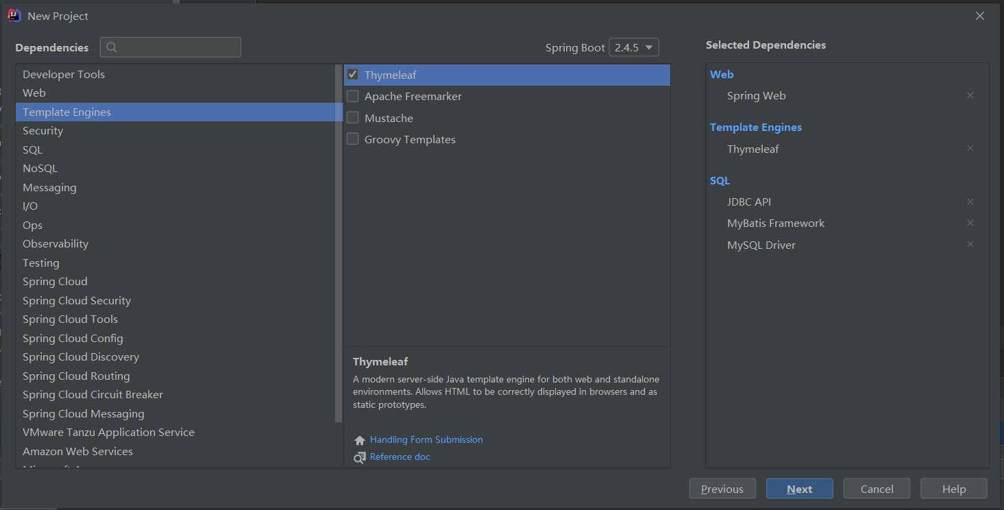The width and height of the screenshot is (1004, 510).
Task: Remove Thymeleaf using its X icon
Action: coord(970,148)
